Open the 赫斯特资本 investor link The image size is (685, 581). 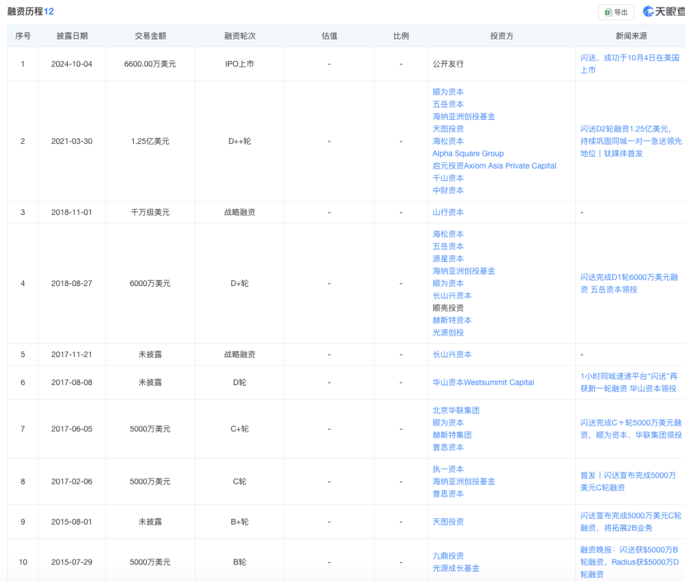(452, 320)
